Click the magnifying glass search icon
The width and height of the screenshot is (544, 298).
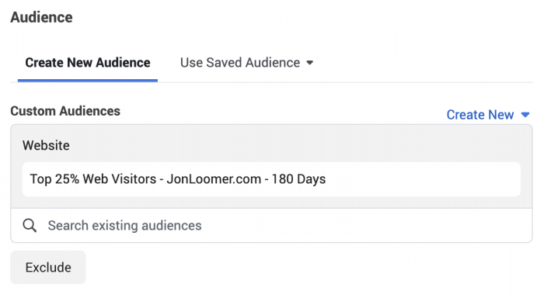coord(30,226)
